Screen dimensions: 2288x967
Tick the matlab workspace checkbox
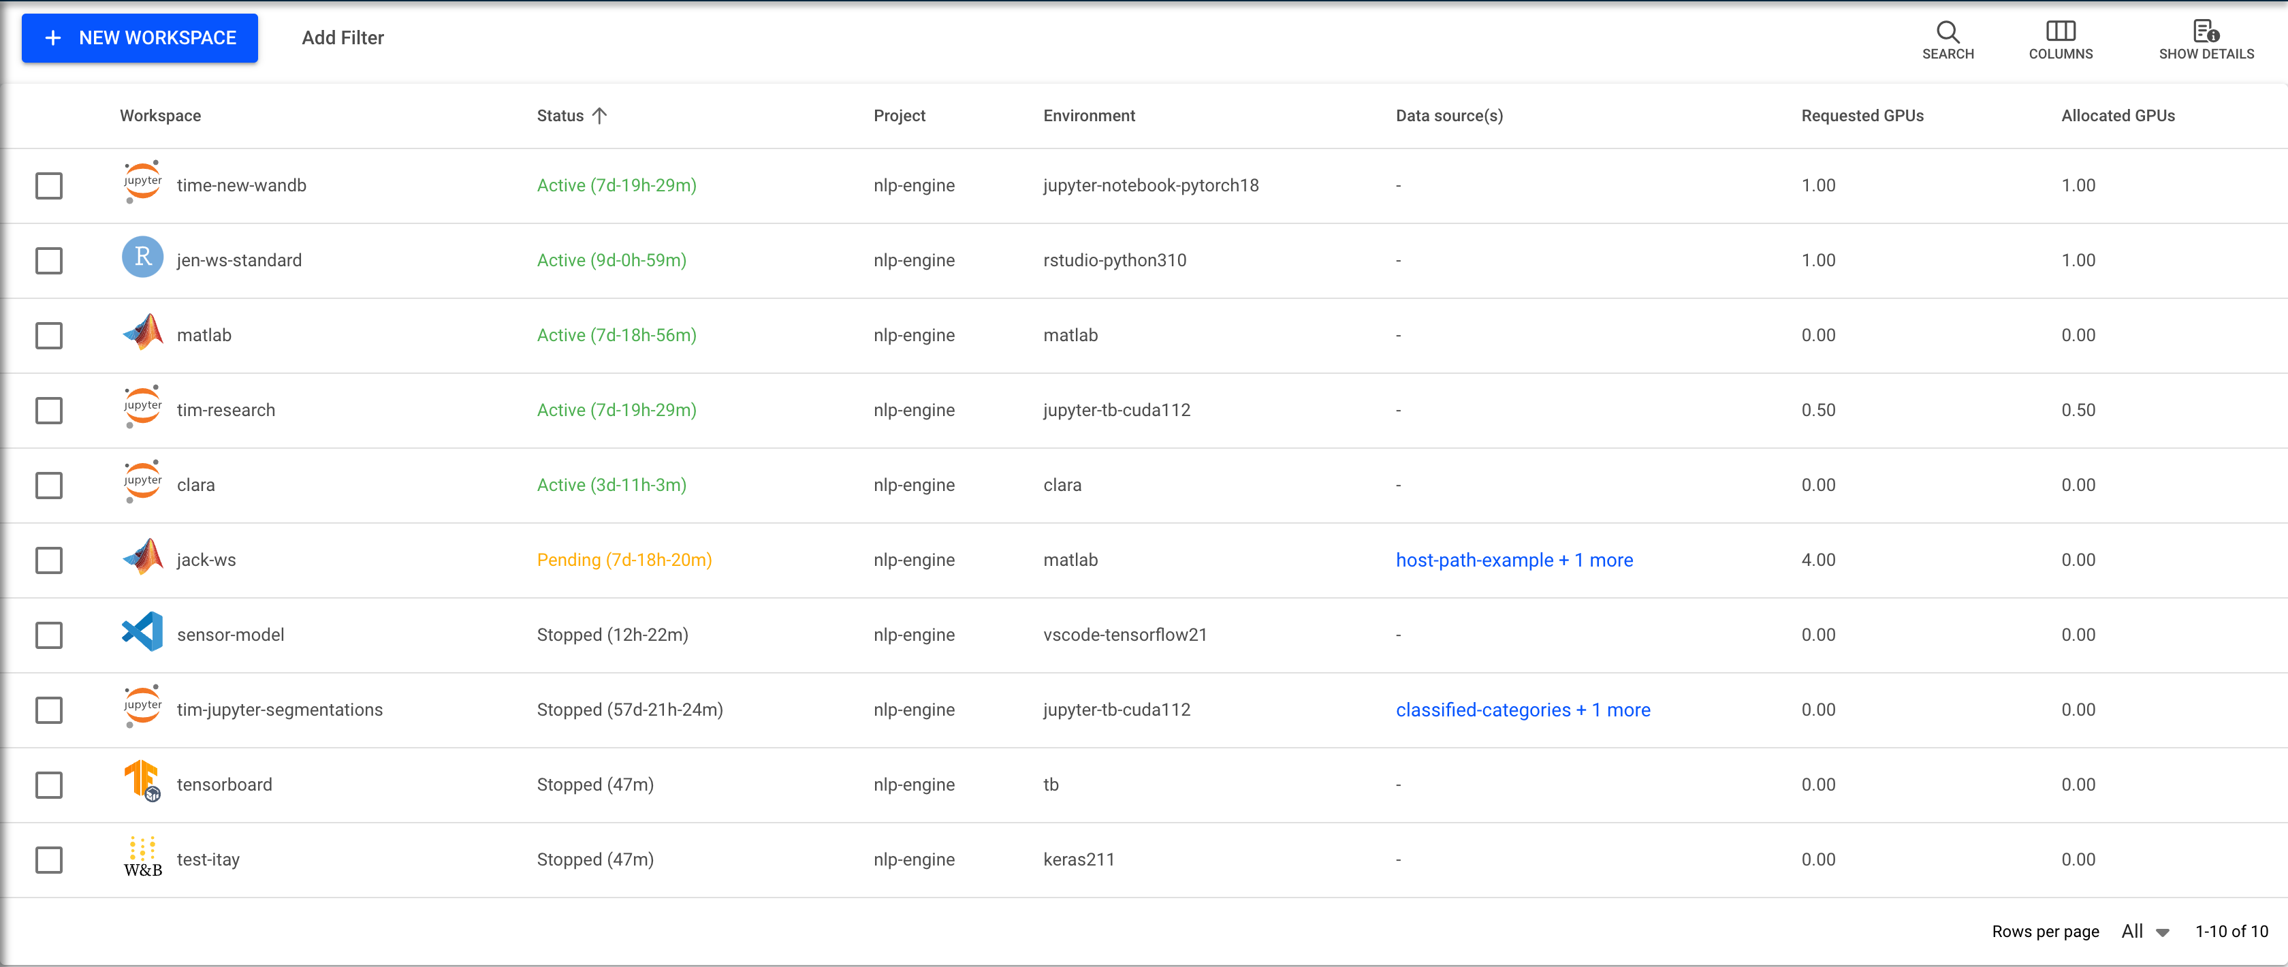pos(49,336)
